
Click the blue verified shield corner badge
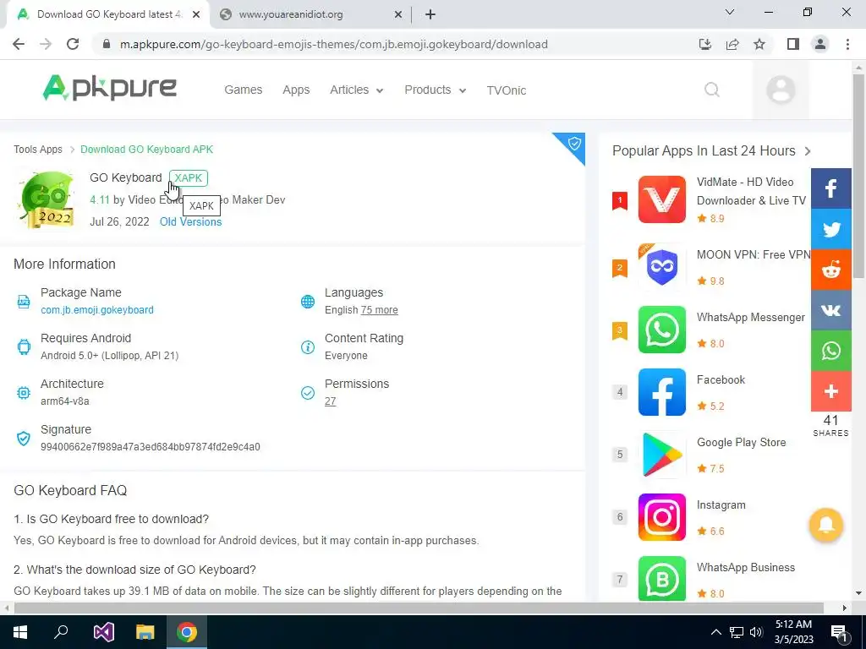pyautogui.click(x=574, y=144)
